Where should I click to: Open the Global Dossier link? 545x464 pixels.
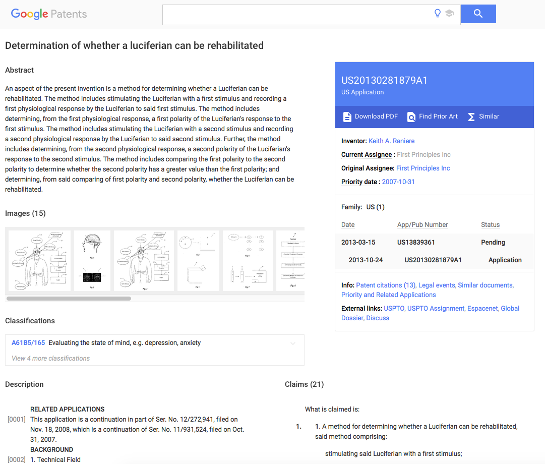[510, 309]
